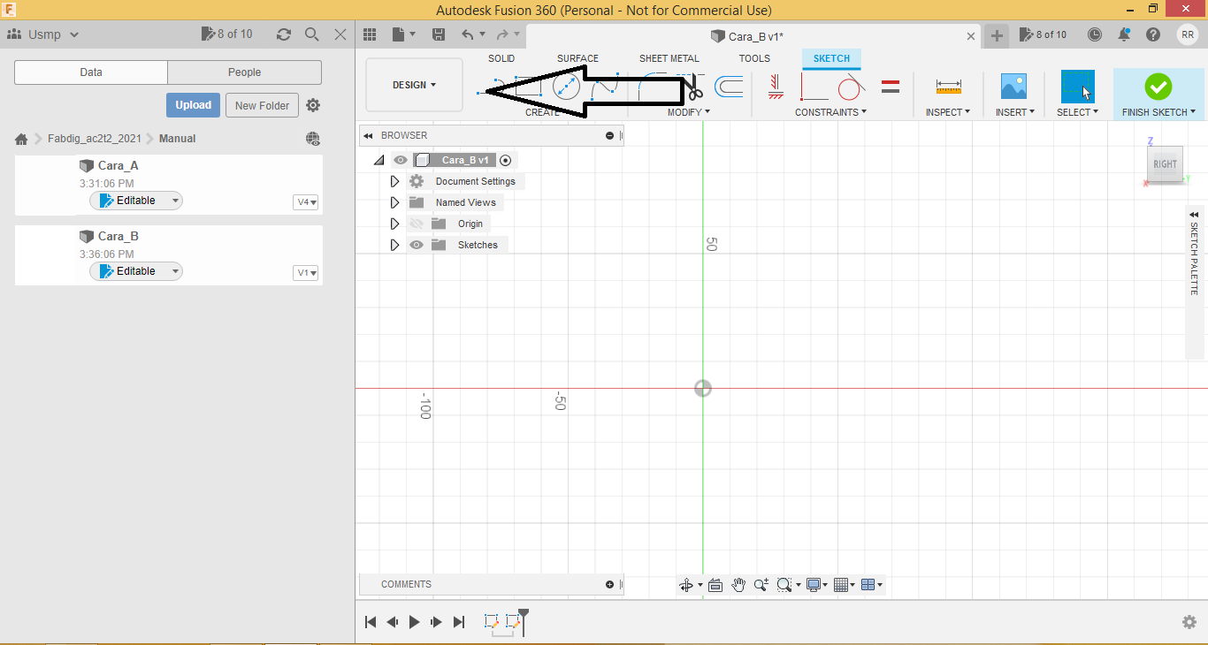Undo the last action
The image size is (1208, 645).
(x=468, y=34)
